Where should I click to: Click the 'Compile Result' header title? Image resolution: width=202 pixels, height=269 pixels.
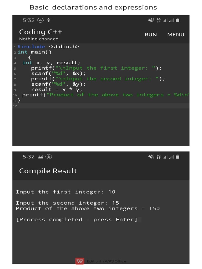click(48, 171)
